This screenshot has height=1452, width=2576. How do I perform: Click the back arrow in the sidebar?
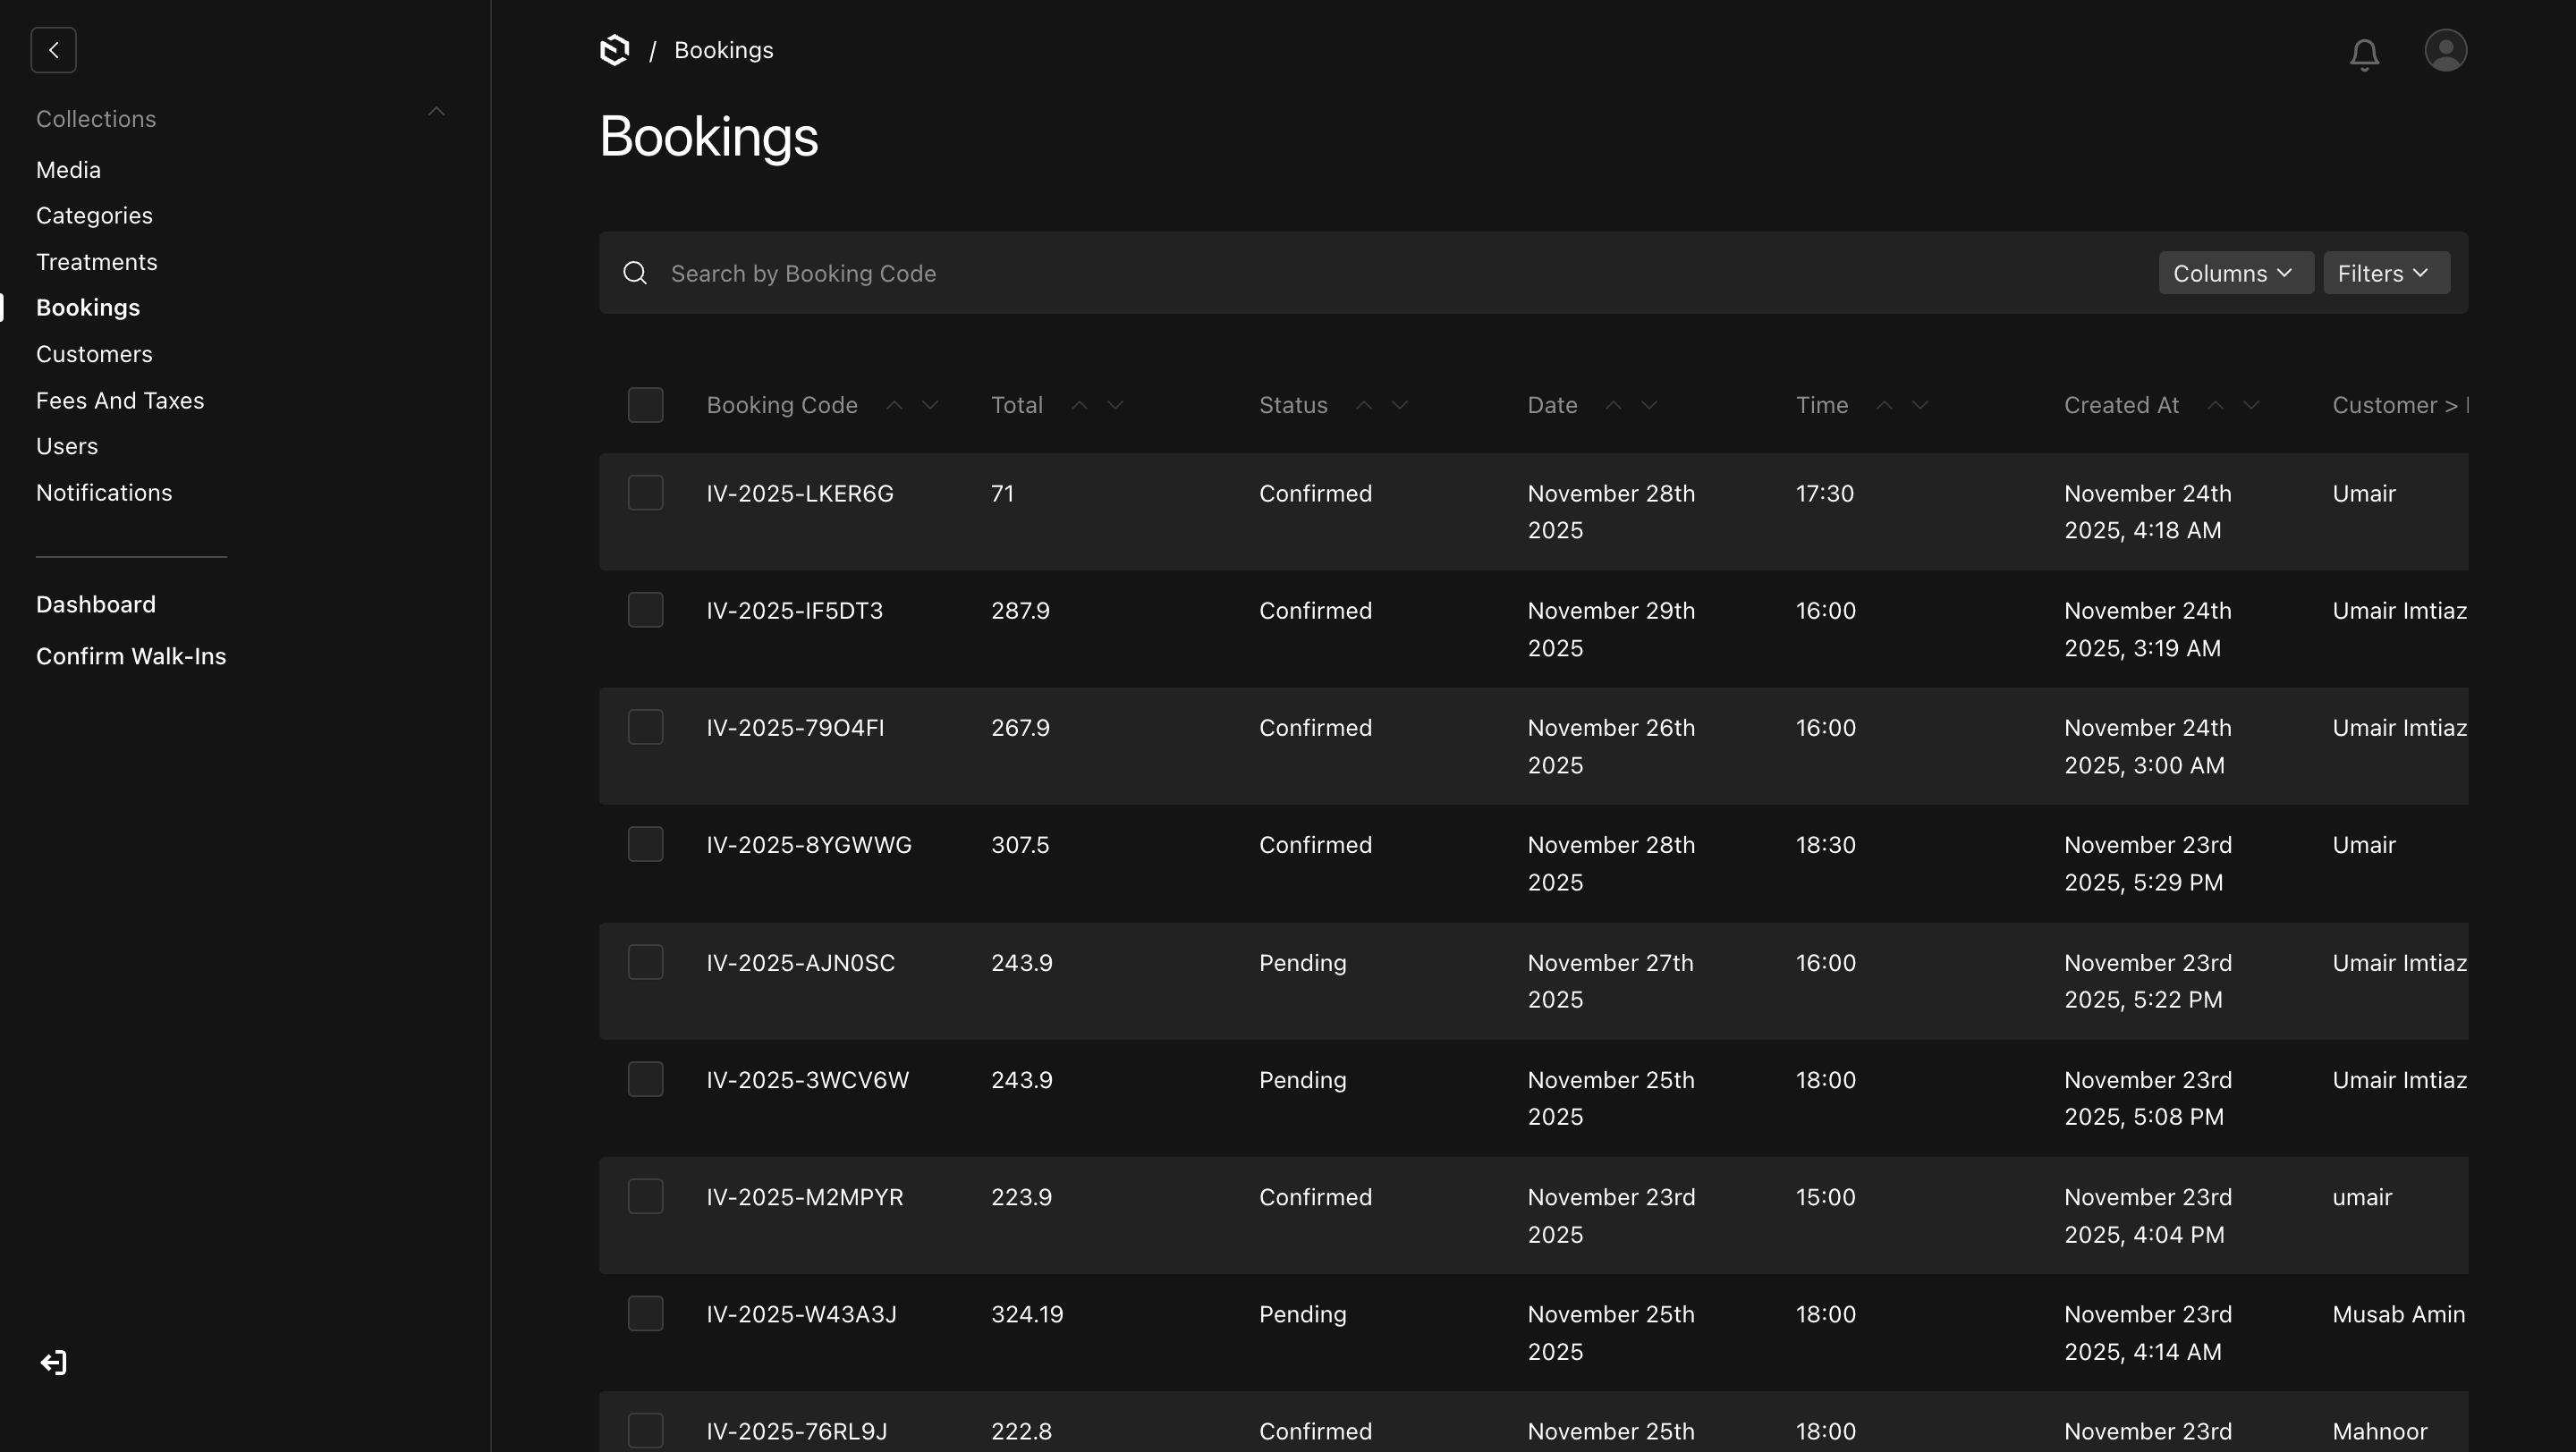pyautogui.click(x=54, y=50)
